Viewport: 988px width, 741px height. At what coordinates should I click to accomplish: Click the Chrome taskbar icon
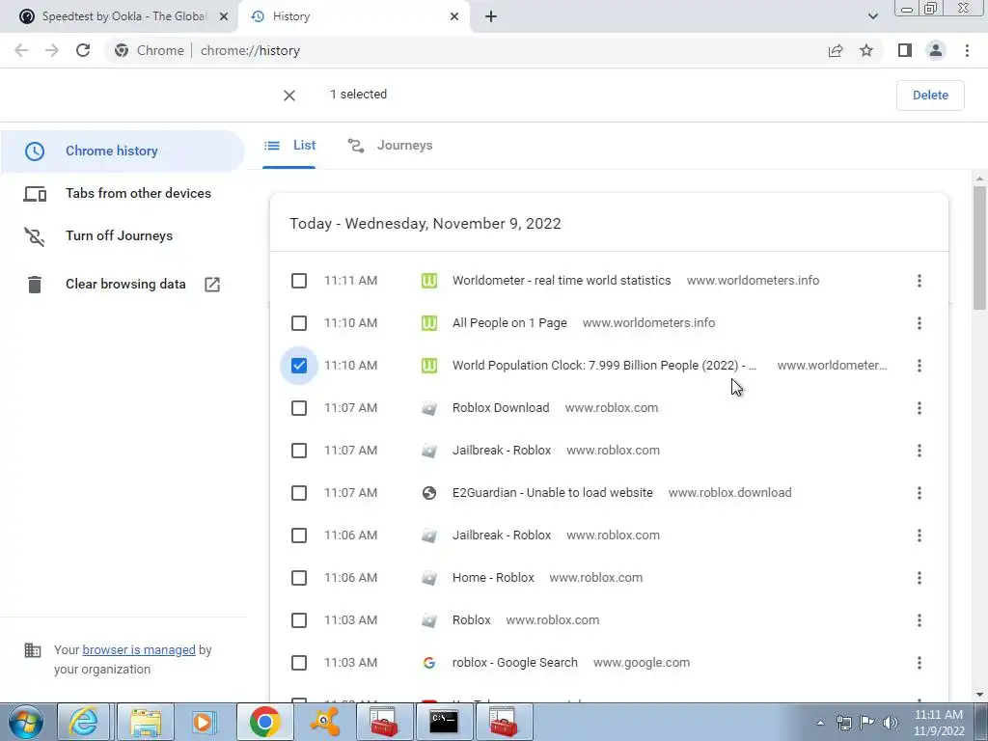click(265, 722)
